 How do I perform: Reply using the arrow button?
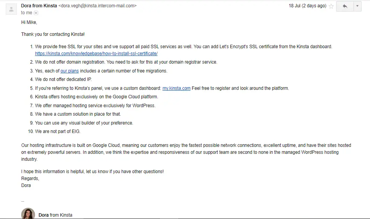point(345,6)
